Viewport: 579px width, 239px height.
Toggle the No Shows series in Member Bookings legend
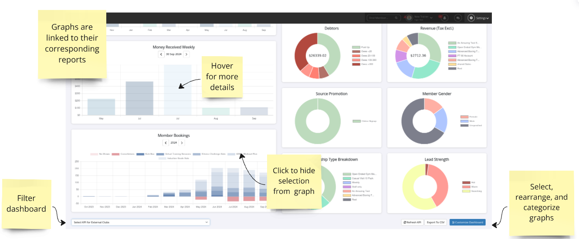click(x=94, y=154)
